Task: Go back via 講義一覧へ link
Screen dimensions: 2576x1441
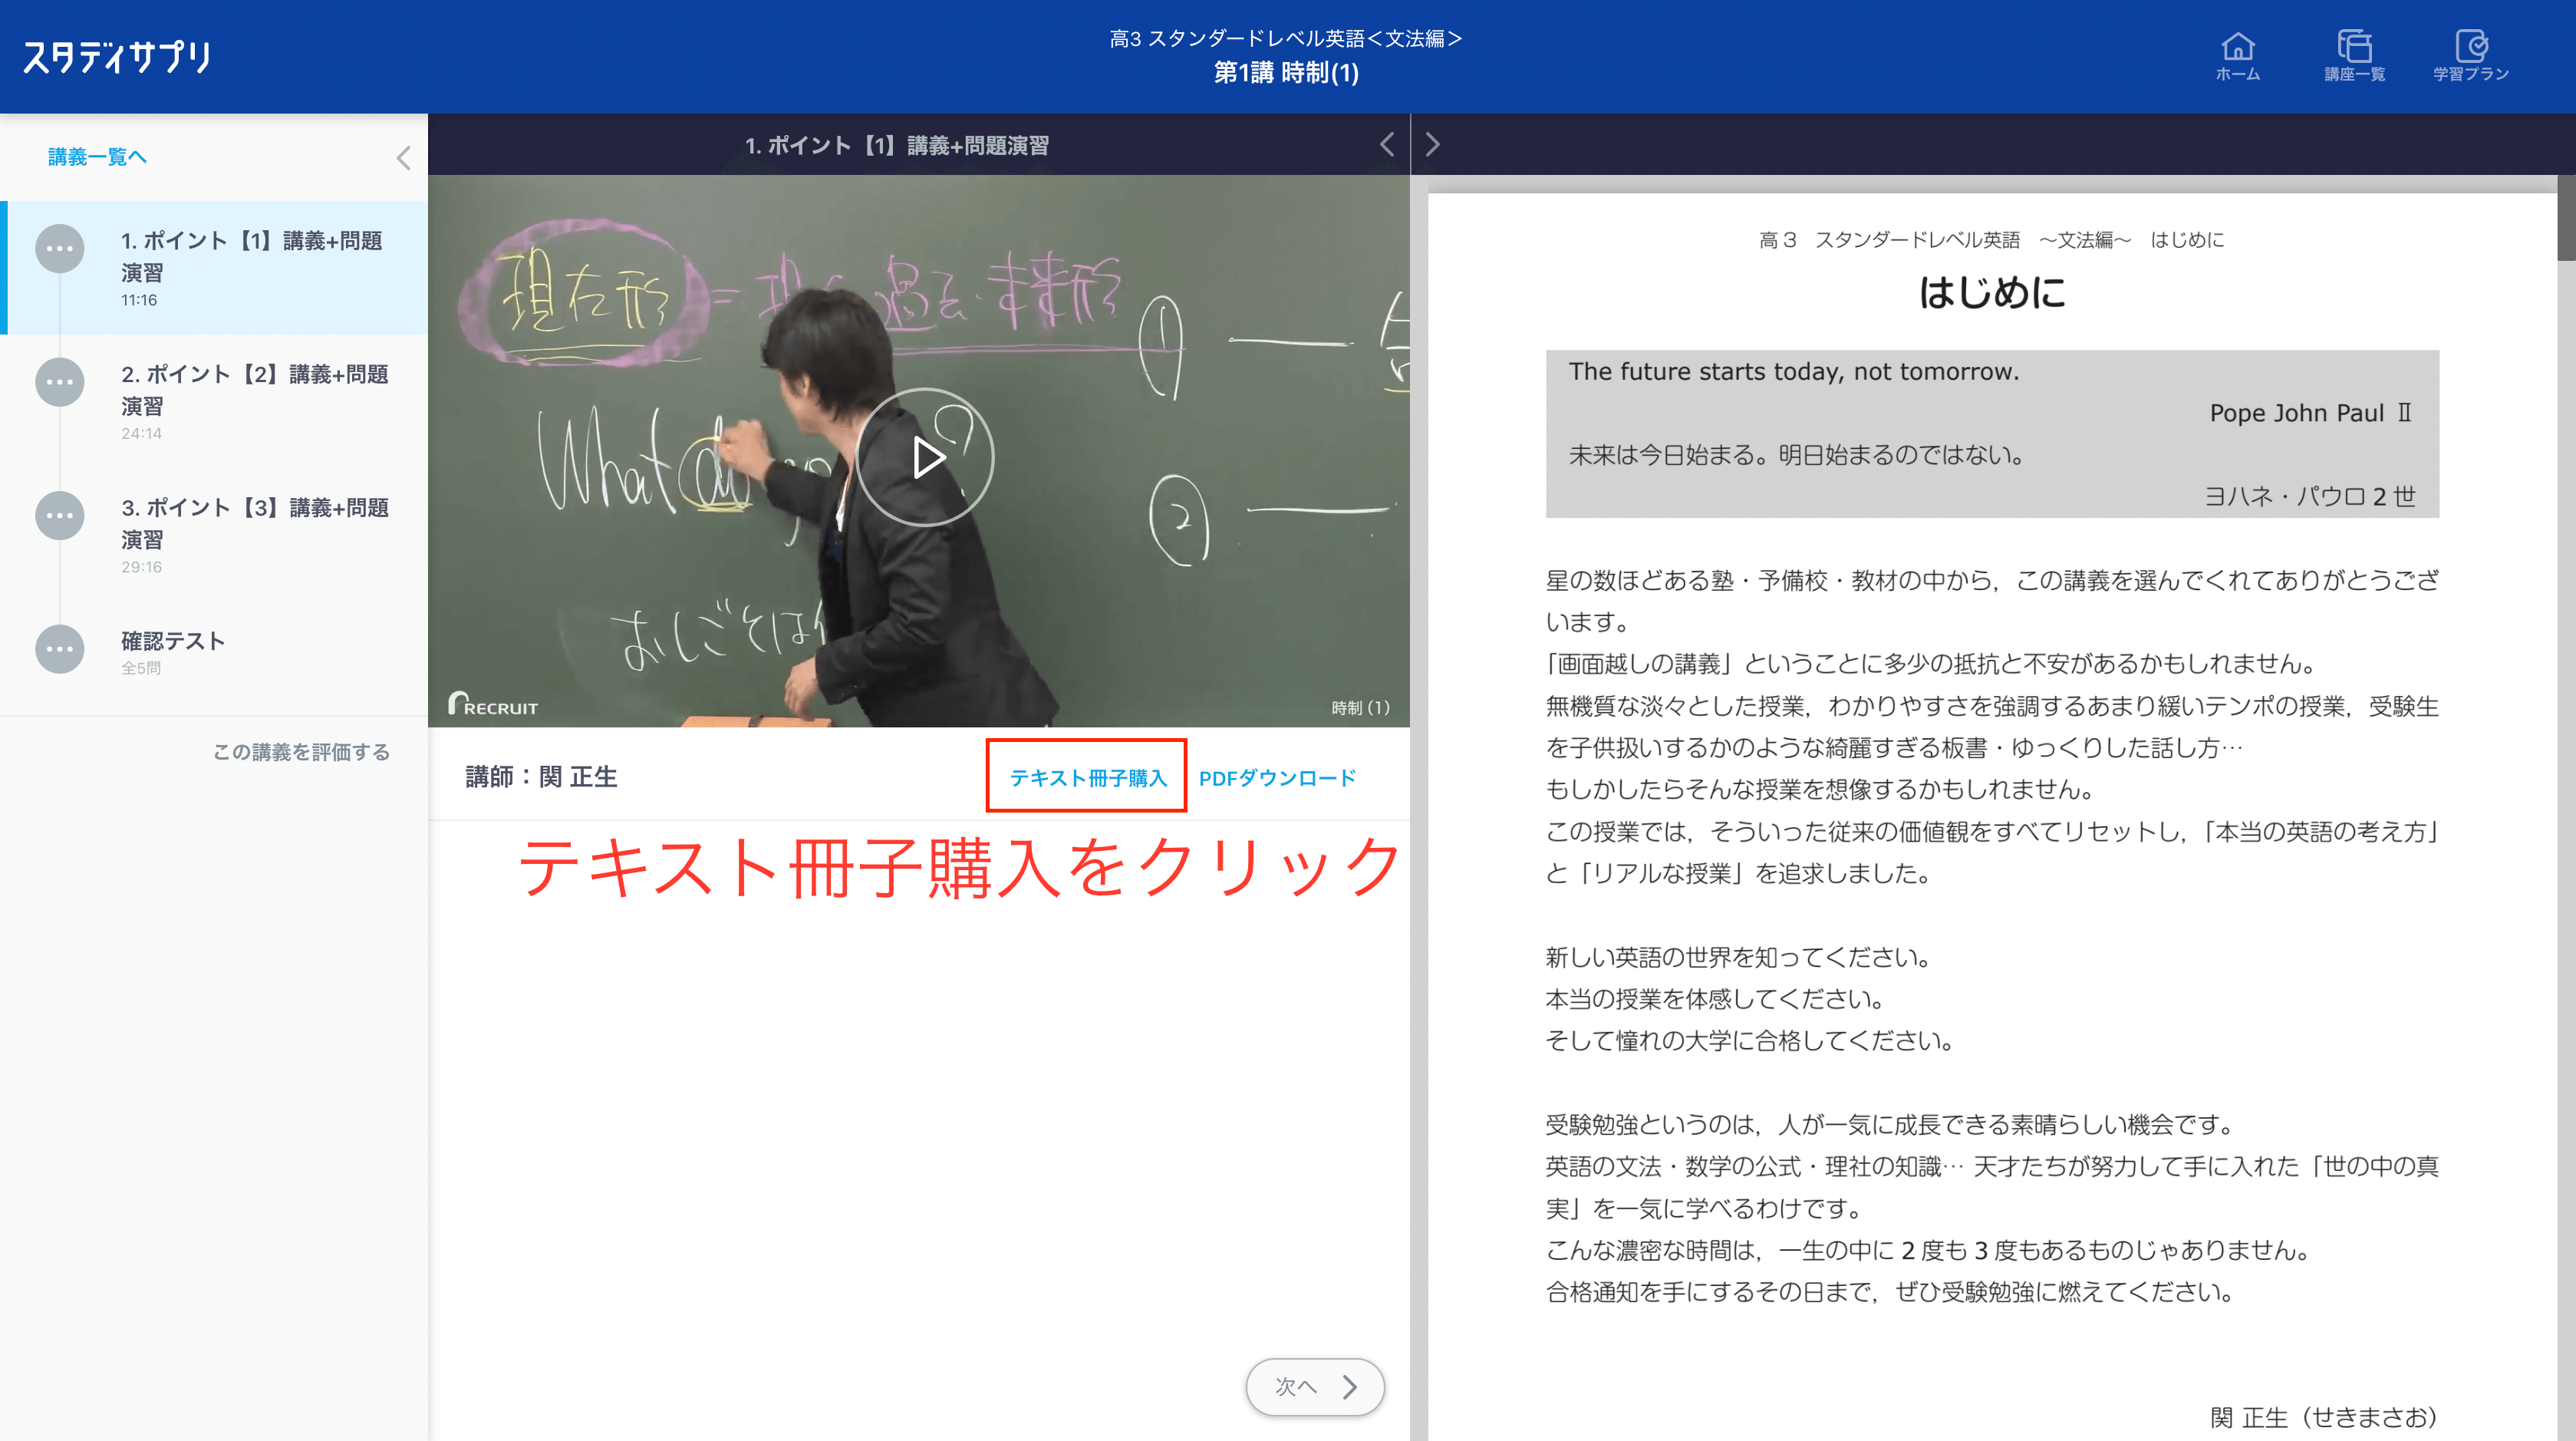Action: [x=97, y=157]
